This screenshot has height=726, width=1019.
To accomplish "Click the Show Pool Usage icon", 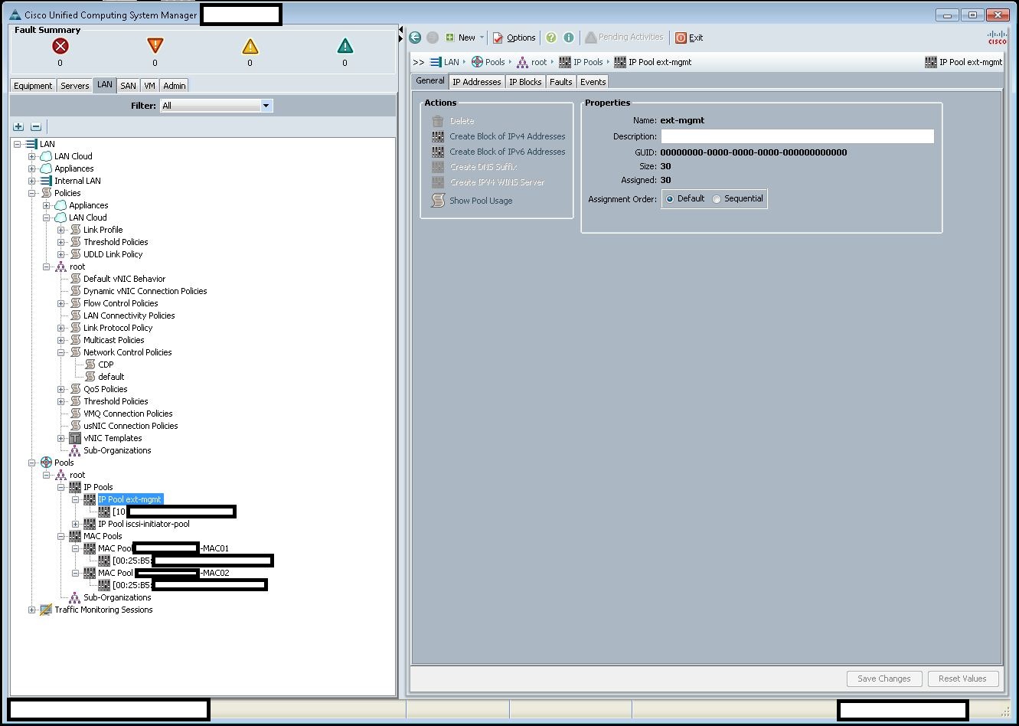I will [x=438, y=201].
